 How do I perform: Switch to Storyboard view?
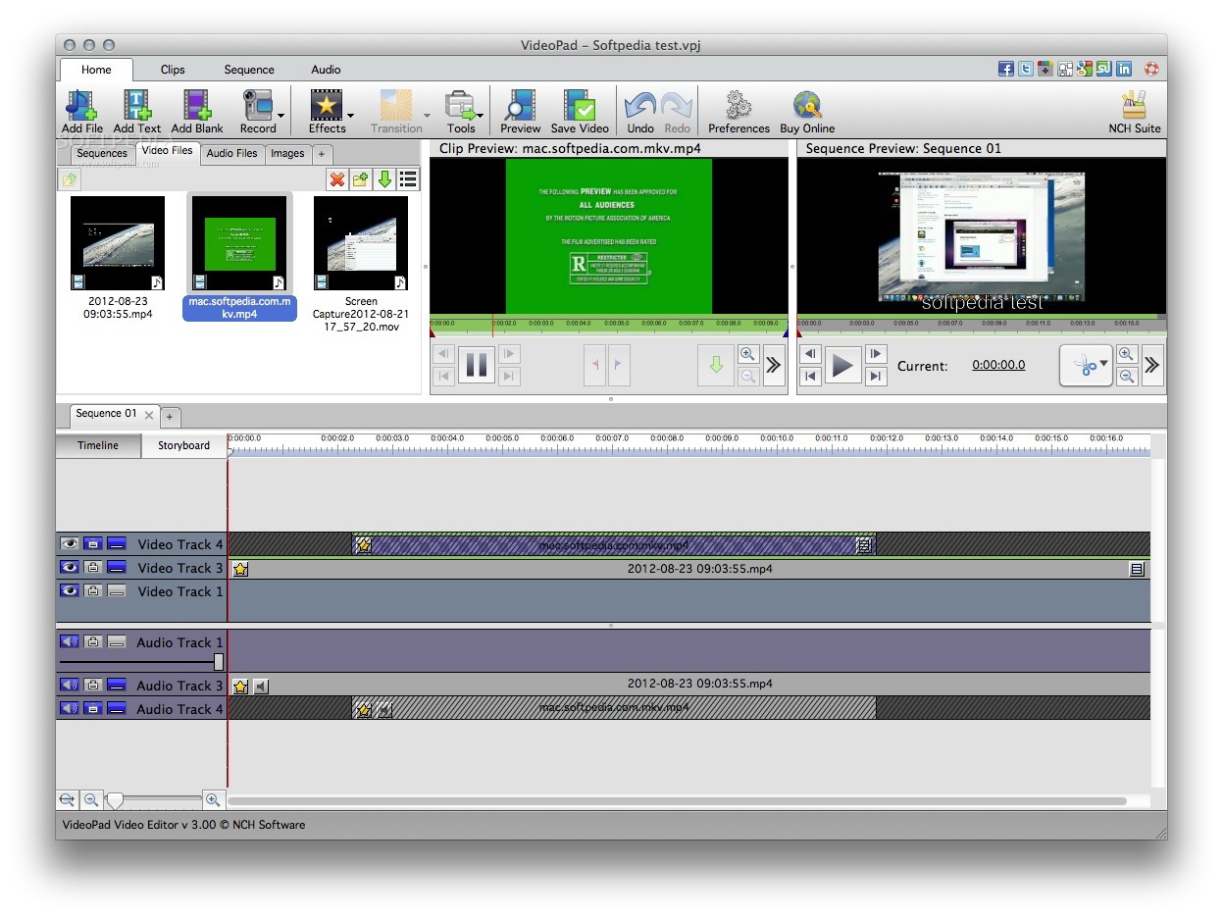click(x=183, y=445)
